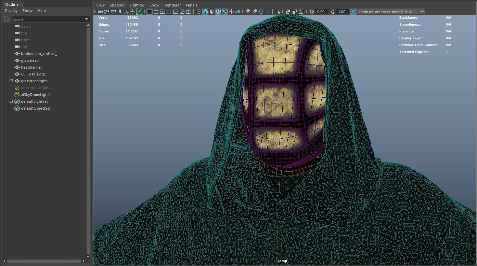Select the Outliner tab
Image resolution: width=477 pixels, height=266 pixels.
[12, 4]
